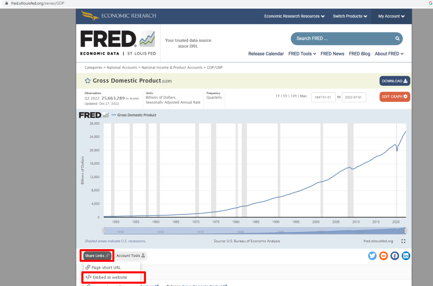Image resolution: width=433 pixels, height=286 pixels.
Task: Click the 'Updated: Oct 27, 2022' text
Action: 102,104
